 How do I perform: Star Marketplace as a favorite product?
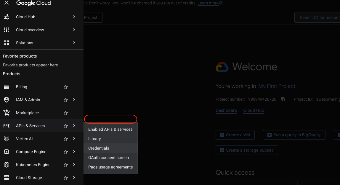(66, 113)
